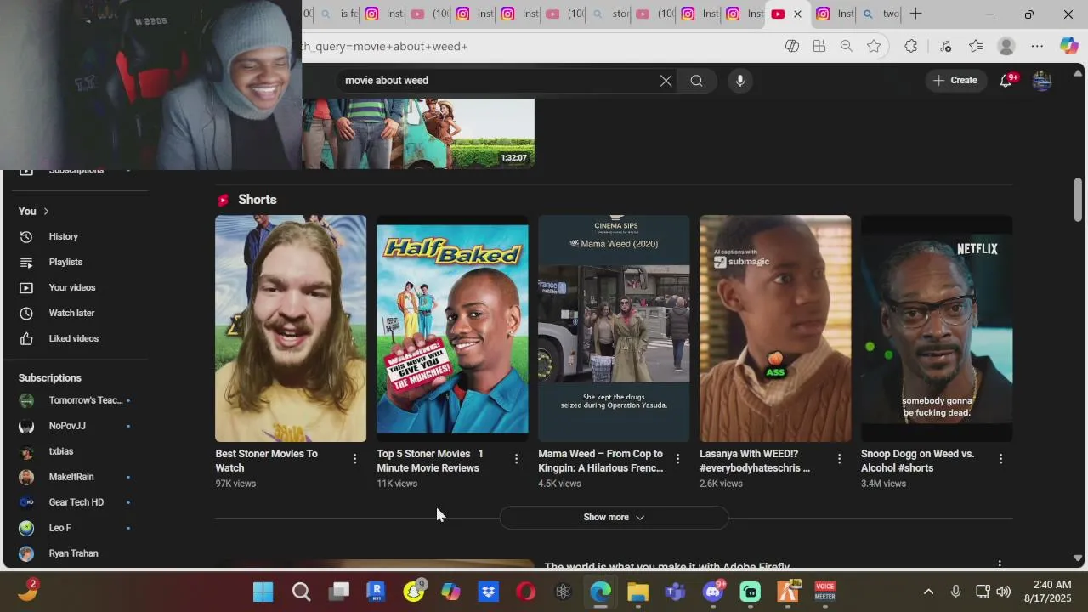Open Copilot sidebar icon in Edge
The image size is (1088, 612).
1068,46
